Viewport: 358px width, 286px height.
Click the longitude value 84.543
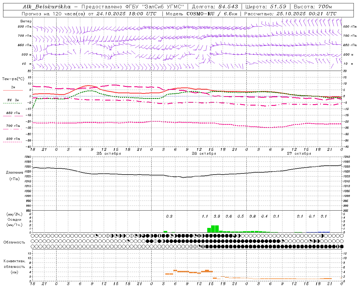[x=229, y=7]
